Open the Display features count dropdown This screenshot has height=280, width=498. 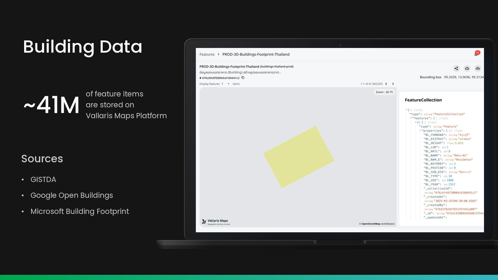(228, 84)
